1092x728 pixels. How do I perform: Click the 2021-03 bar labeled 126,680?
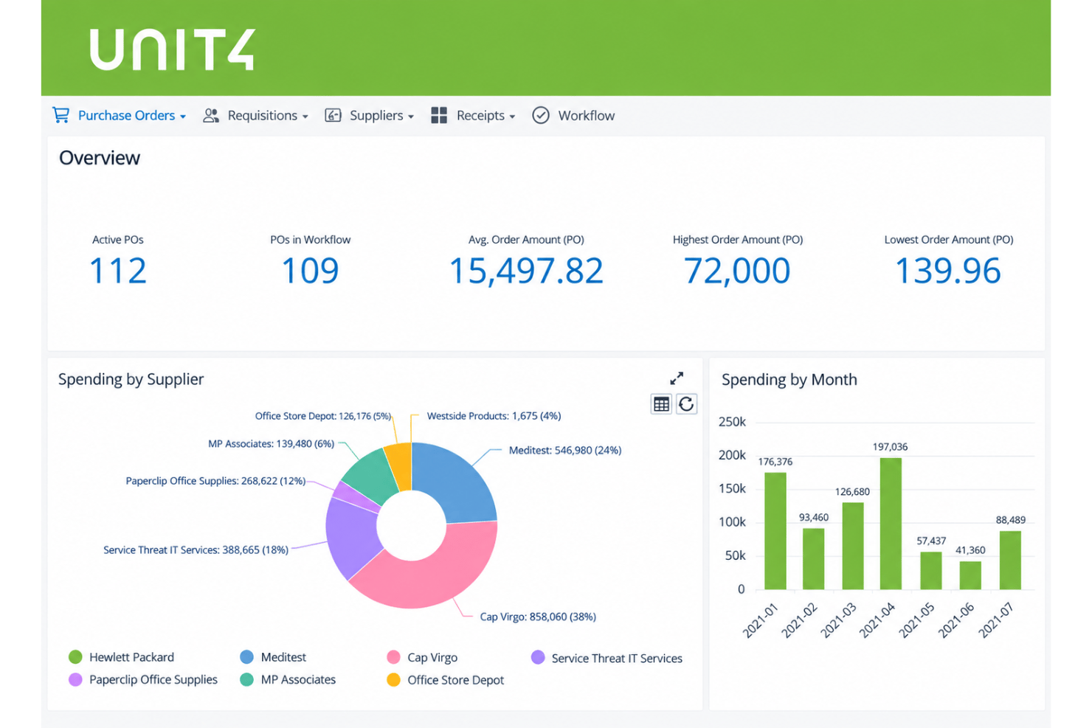(853, 546)
